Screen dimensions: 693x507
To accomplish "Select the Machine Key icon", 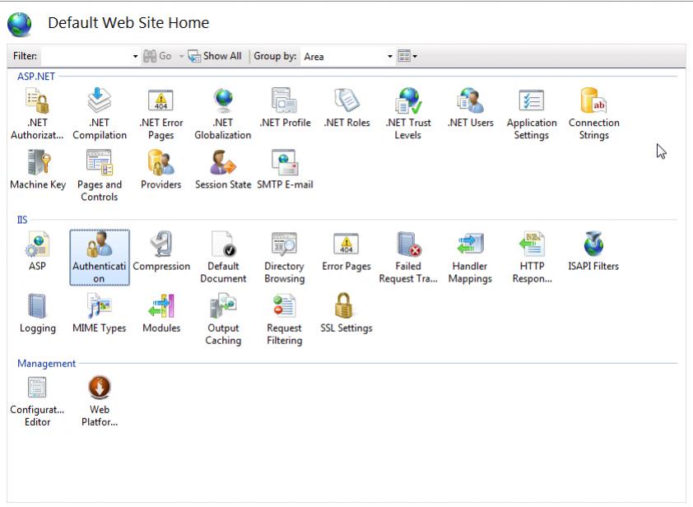I will [38, 170].
